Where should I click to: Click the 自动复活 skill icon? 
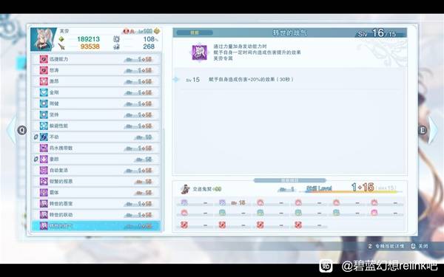(x=44, y=170)
